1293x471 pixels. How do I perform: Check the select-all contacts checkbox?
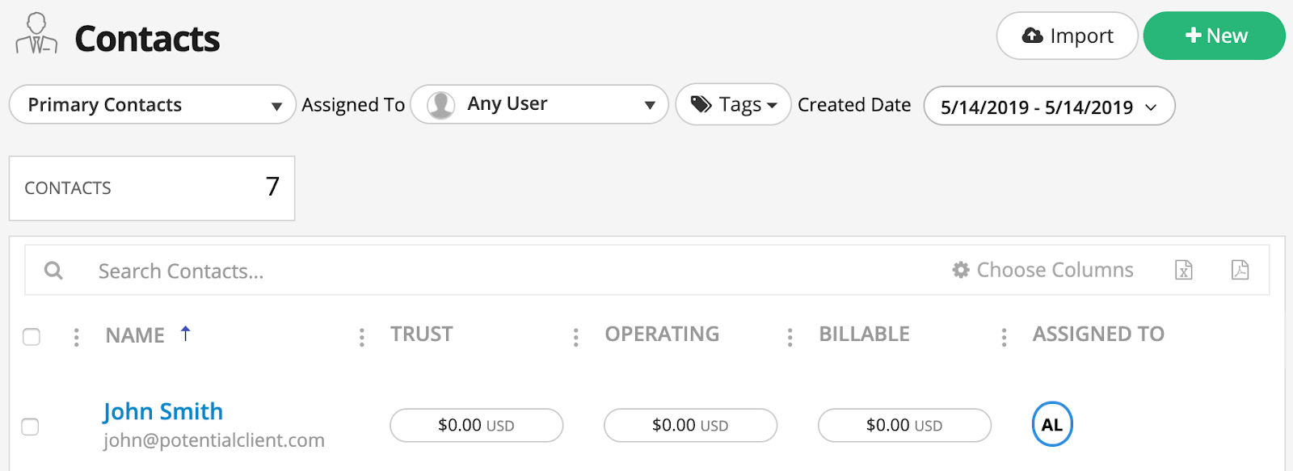coord(31,336)
